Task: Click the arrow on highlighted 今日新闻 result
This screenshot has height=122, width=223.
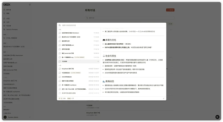Action: tap(98, 61)
